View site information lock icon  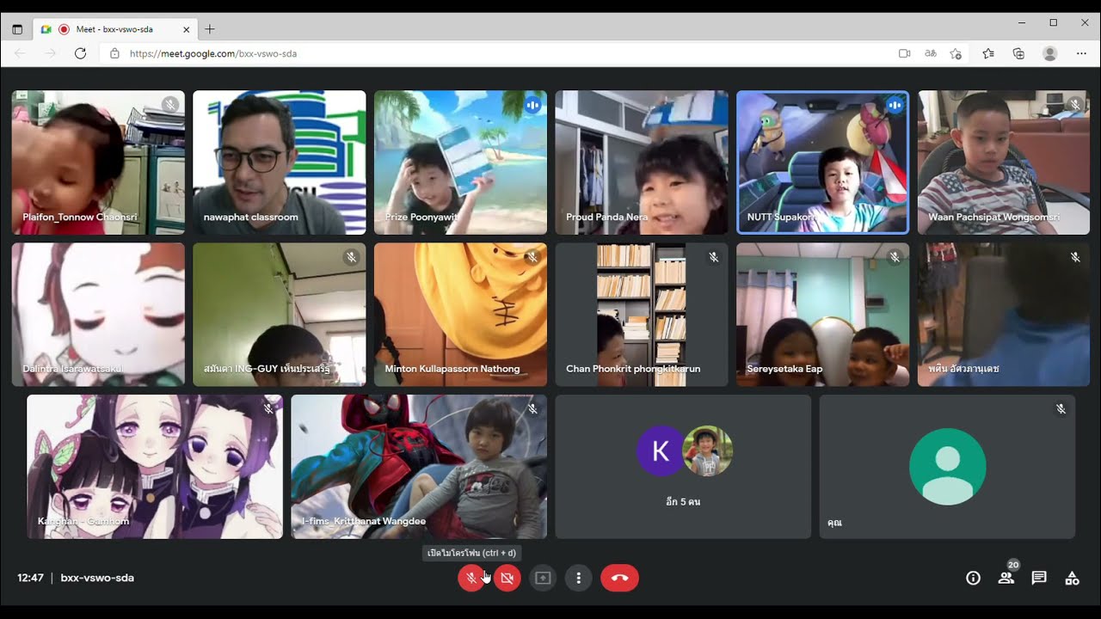pyautogui.click(x=114, y=53)
